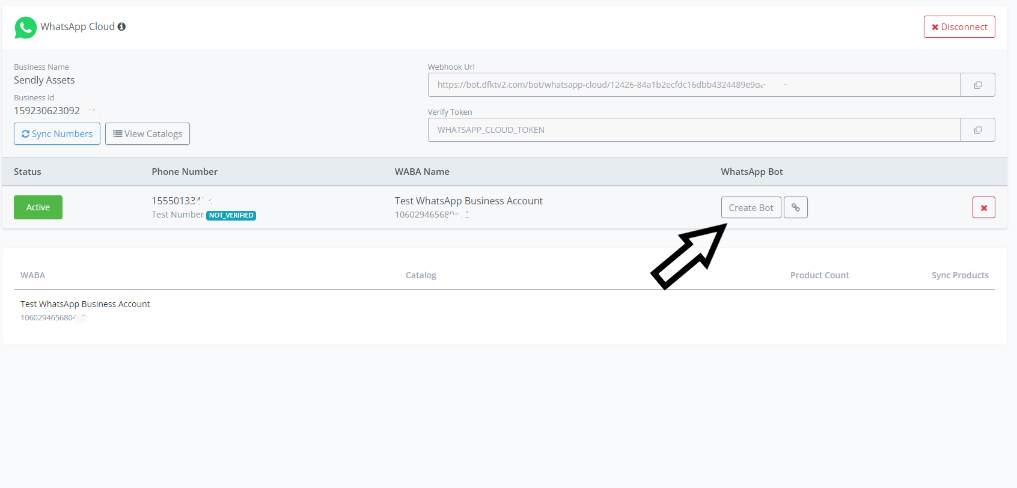Click the Business Id number 159230623092
This screenshot has width=1017, height=488.
pos(47,111)
